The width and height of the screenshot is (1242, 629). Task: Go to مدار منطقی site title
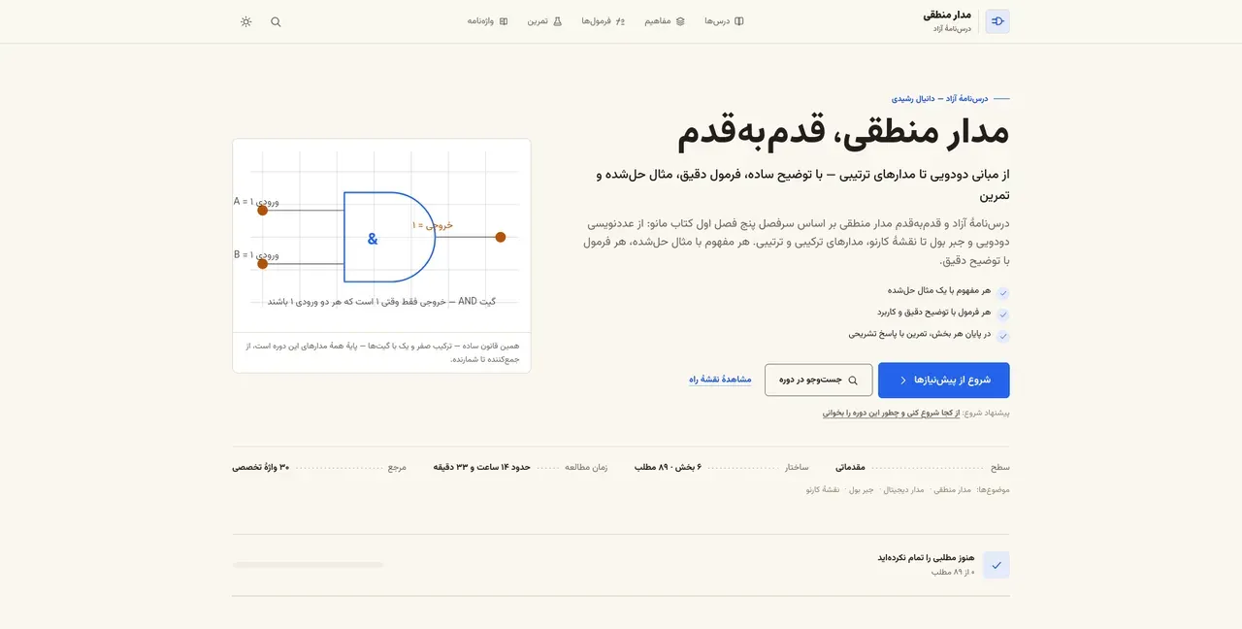click(x=947, y=15)
